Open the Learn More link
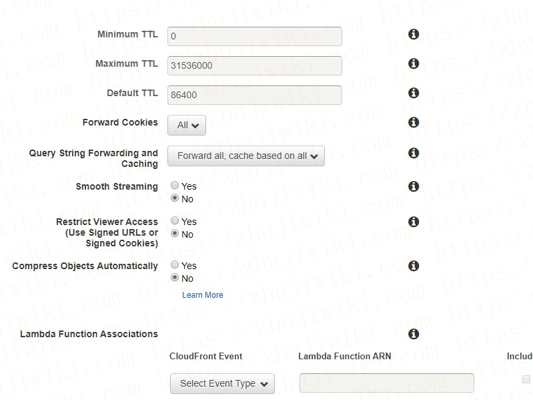Image resolution: width=533 pixels, height=400 pixels. coord(202,295)
